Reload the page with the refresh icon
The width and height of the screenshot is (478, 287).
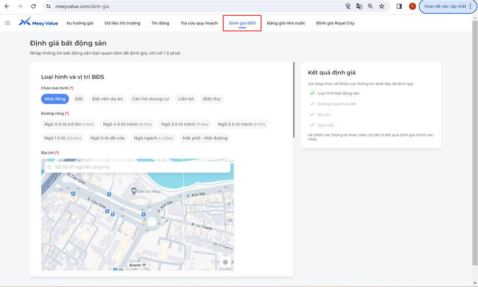(x=33, y=6)
